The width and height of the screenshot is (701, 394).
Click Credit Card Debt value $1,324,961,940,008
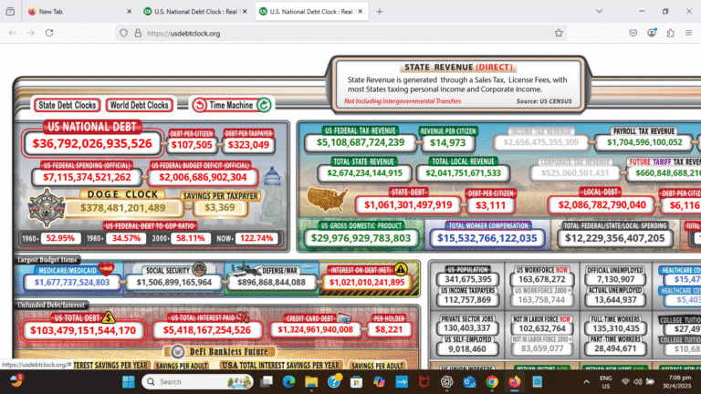(x=316, y=329)
